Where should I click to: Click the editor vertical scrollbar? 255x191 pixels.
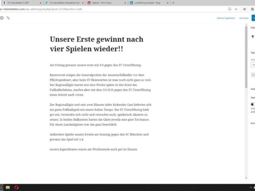coord(246,80)
